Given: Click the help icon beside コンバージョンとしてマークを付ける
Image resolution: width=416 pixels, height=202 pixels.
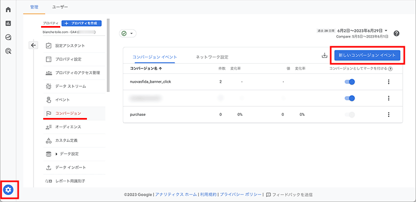Looking at the screenshot, I should click(x=390, y=69).
